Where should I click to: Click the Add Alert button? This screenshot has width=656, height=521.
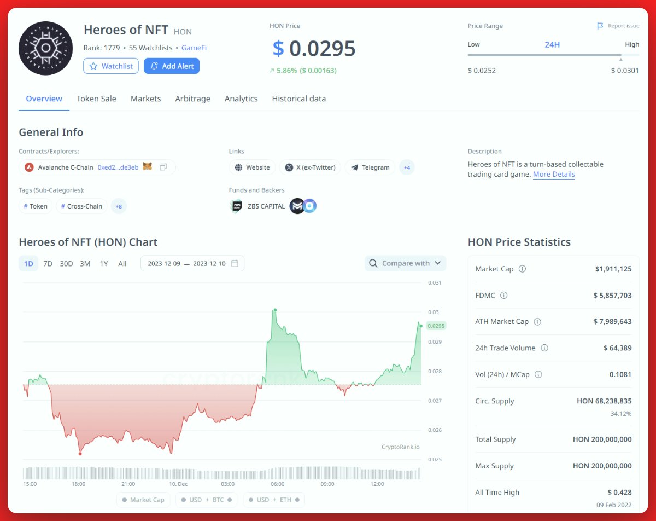(x=172, y=66)
